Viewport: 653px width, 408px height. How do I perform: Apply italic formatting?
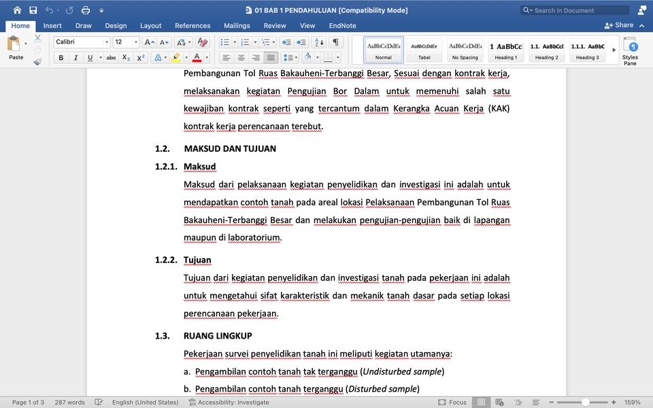point(76,58)
